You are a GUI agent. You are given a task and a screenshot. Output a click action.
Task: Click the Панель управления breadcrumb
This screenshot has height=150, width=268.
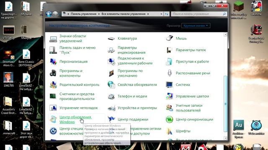point(84,14)
